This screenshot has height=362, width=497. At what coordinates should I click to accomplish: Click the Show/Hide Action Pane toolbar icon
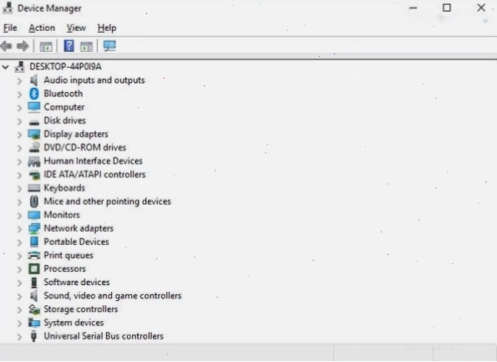click(x=86, y=47)
